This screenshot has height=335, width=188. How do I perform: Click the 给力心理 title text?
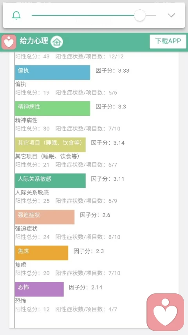(34, 41)
